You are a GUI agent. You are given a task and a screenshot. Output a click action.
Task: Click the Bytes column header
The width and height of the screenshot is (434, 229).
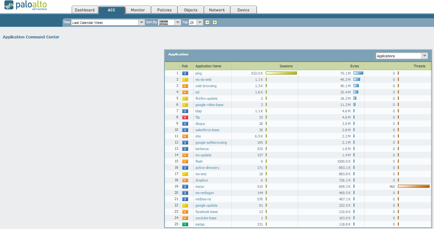coord(331,66)
